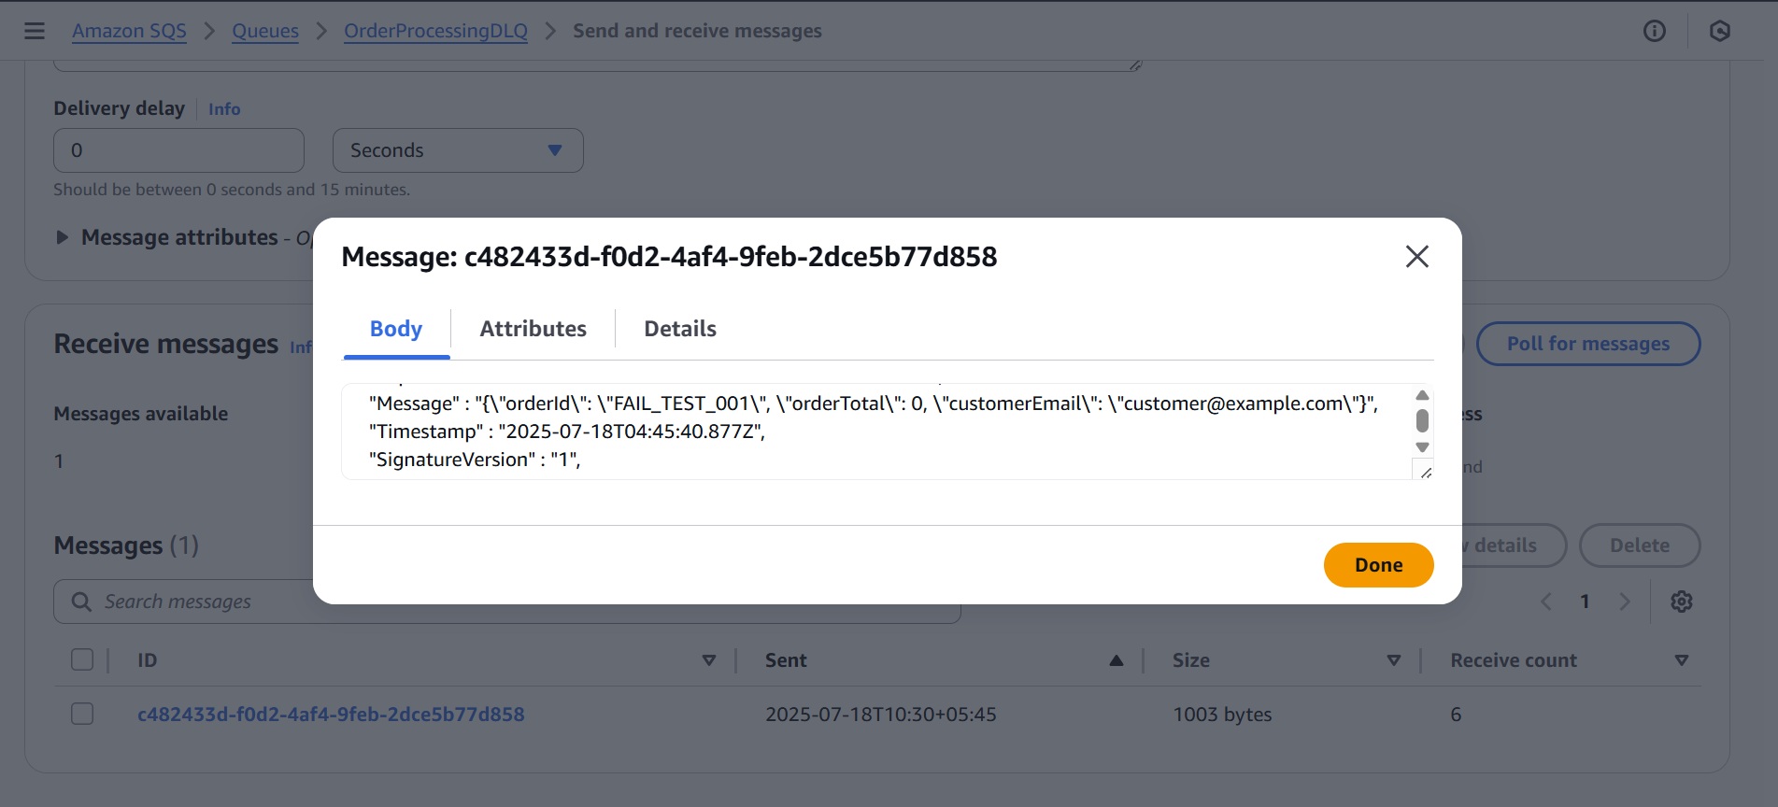Navigate to the OrderProcessingDLQ breadcrumb link

pyautogui.click(x=434, y=30)
